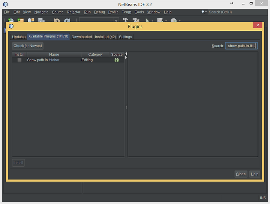
Task: Click the Search (Ctrl+I) field
Action: point(238,12)
